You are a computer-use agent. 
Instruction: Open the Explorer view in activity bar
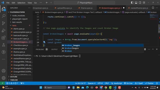(x=3, y=9)
